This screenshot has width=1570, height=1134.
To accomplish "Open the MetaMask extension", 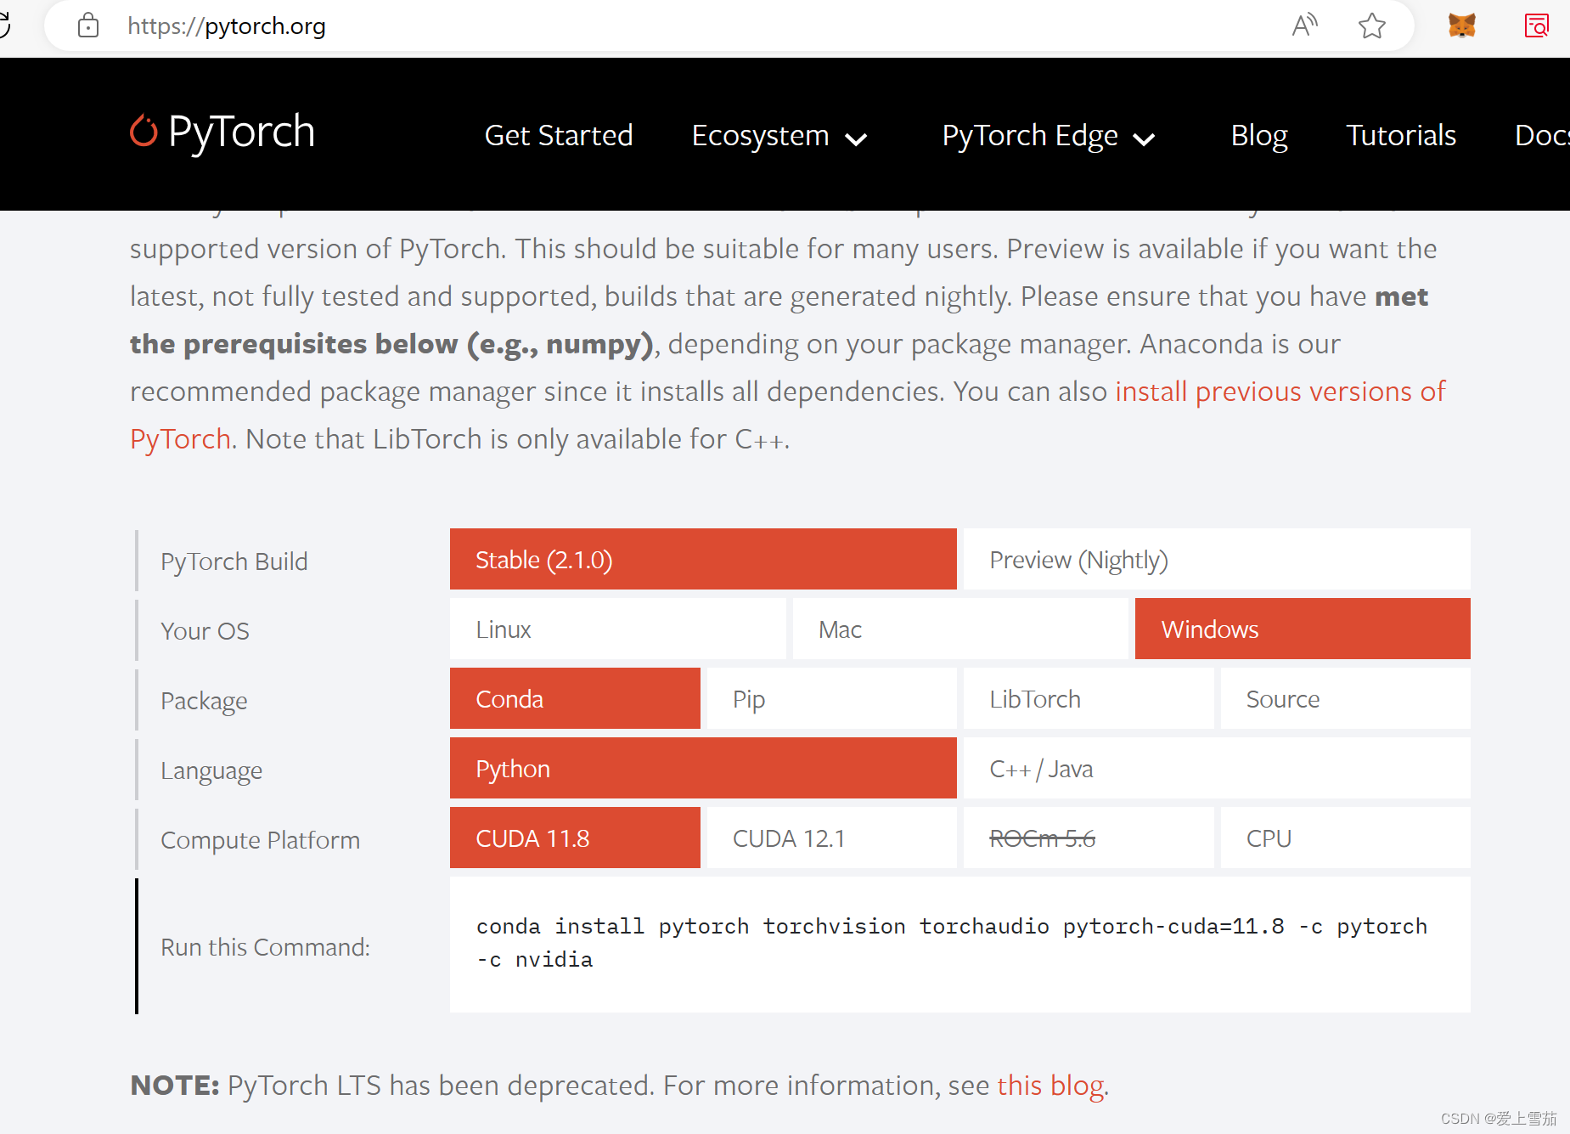I will point(1461,25).
